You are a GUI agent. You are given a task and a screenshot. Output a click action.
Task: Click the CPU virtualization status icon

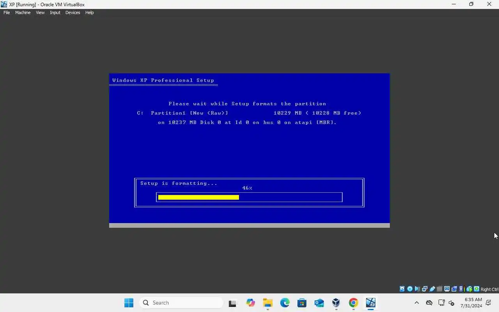click(462, 289)
